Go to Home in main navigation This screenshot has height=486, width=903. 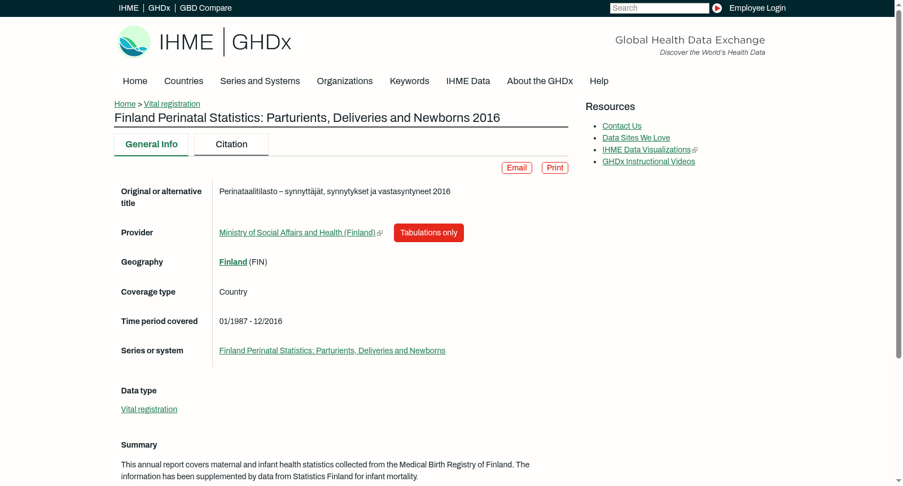click(135, 81)
